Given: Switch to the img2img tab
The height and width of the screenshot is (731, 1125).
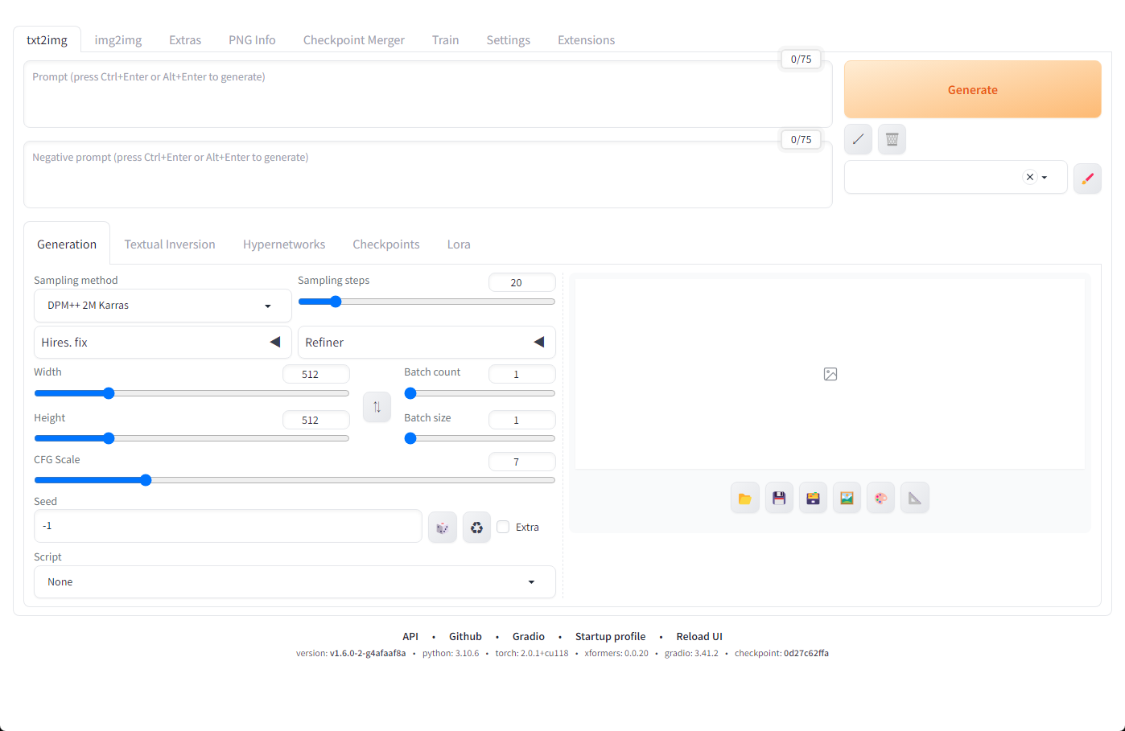Looking at the screenshot, I should coord(118,39).
